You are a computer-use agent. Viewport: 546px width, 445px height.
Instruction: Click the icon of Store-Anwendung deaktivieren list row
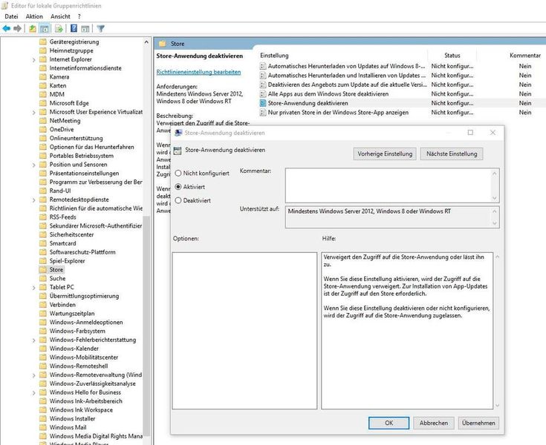point(263,103)
